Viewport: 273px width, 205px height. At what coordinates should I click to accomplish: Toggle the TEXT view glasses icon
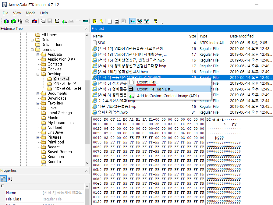(140, 21)
